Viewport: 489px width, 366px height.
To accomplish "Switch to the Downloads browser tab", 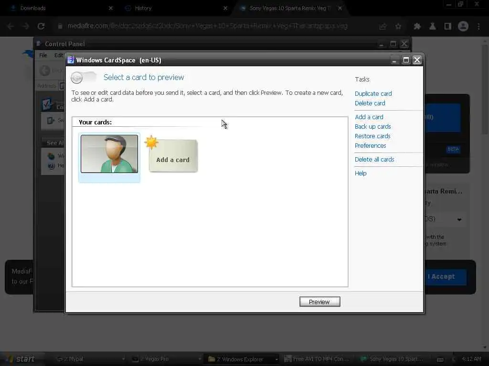I will tap(61, 8).
